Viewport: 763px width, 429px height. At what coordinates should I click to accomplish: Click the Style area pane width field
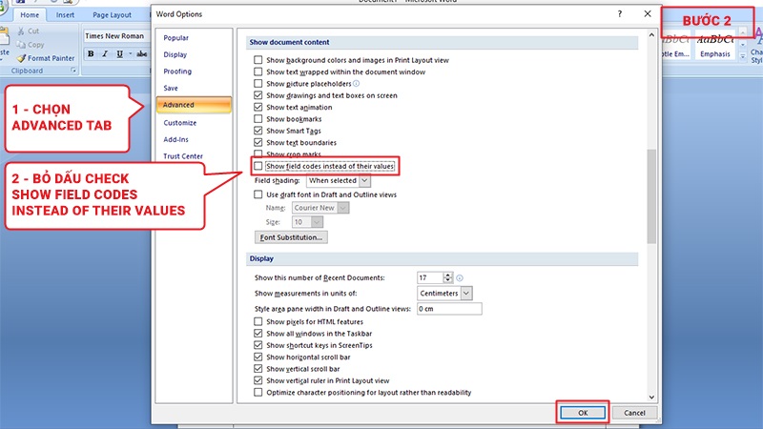click(449, 309)
